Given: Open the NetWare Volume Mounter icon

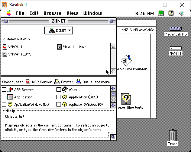Looking at the screenshot, I should click(126, 61).
